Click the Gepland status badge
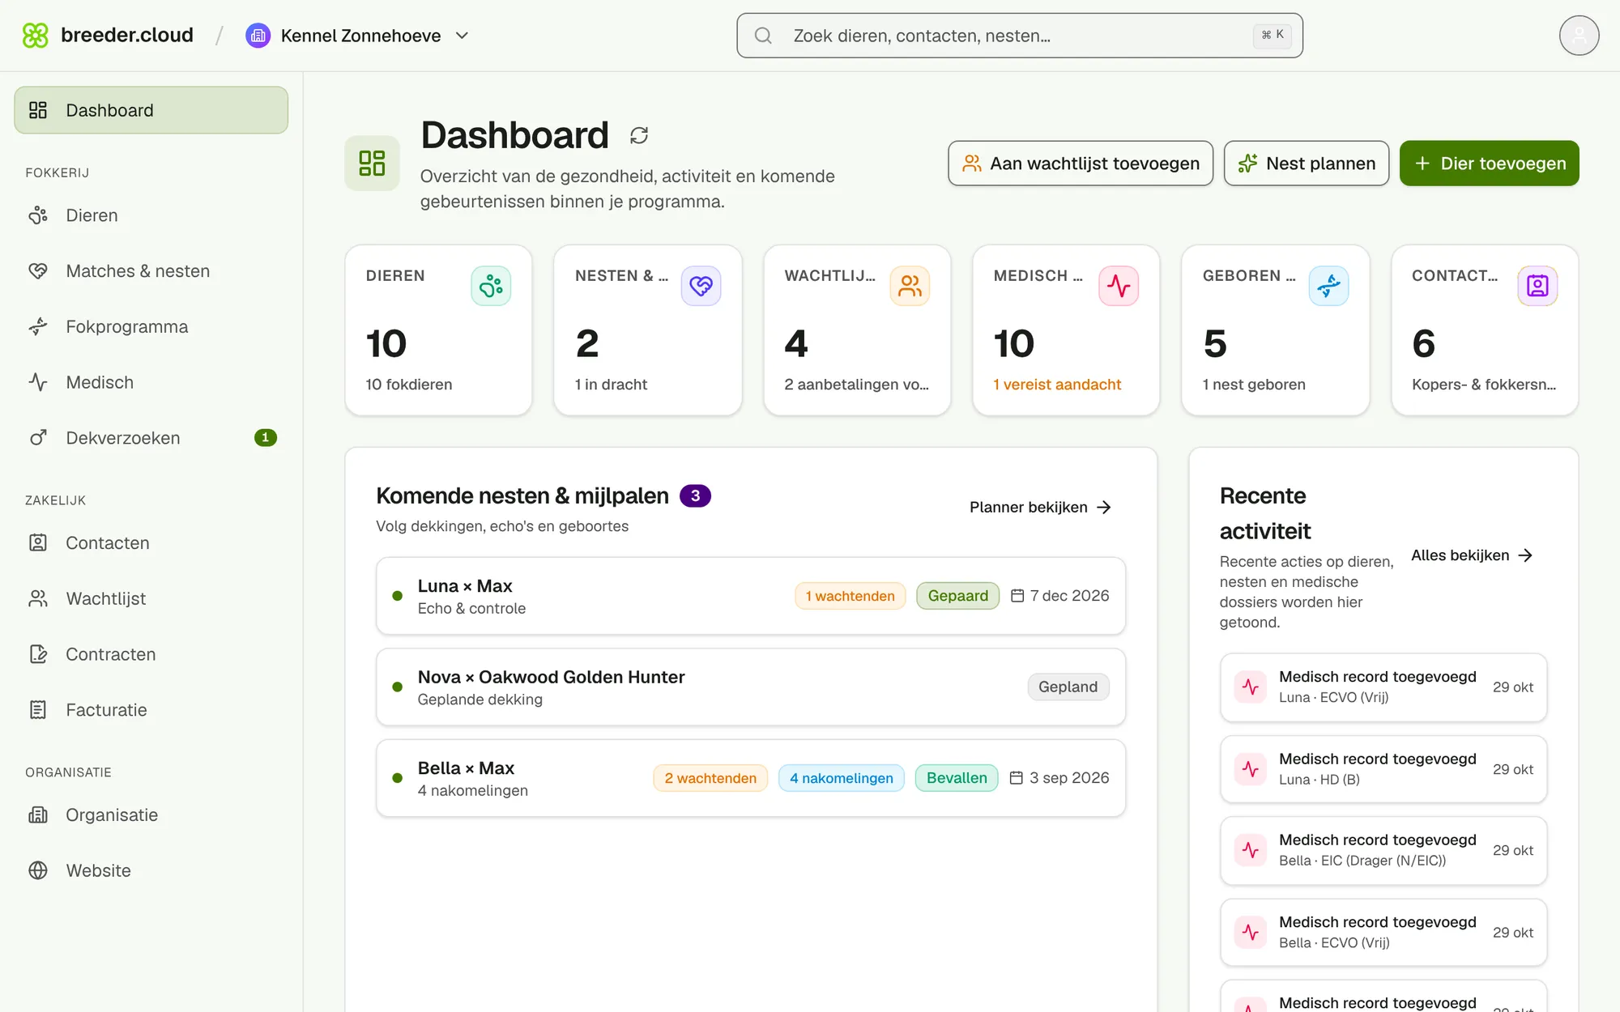Image resolution: width=1620 pixels, height=1012 pixels. tap(1068, 687)
